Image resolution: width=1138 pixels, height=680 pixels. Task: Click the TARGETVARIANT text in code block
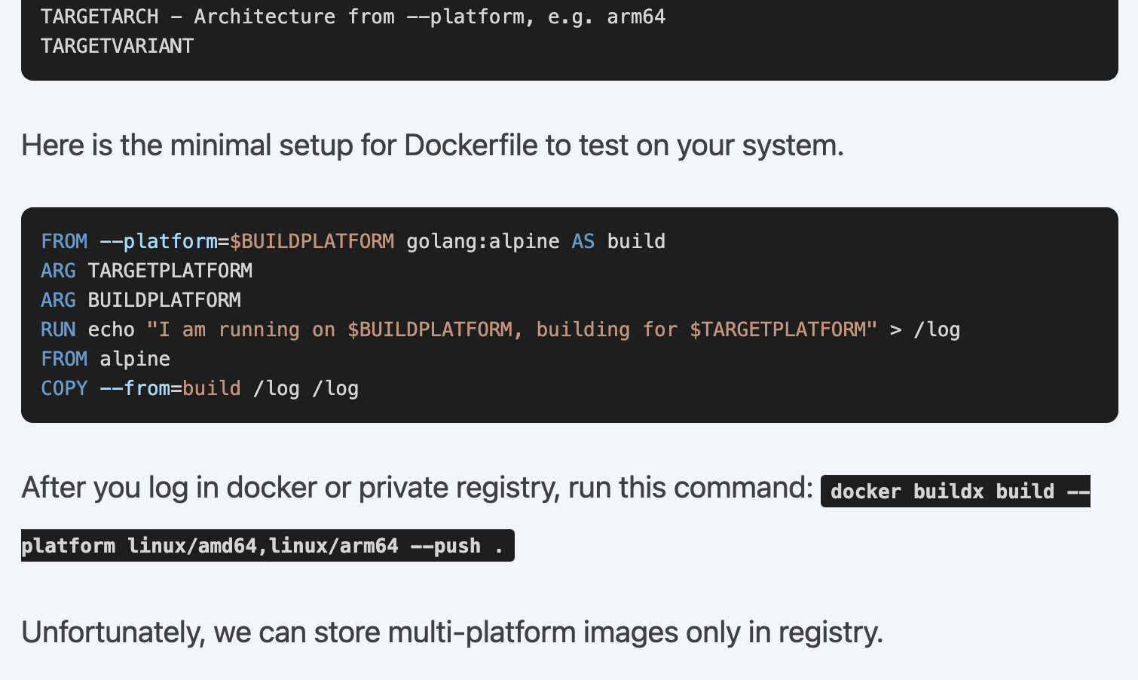point(117,46)
